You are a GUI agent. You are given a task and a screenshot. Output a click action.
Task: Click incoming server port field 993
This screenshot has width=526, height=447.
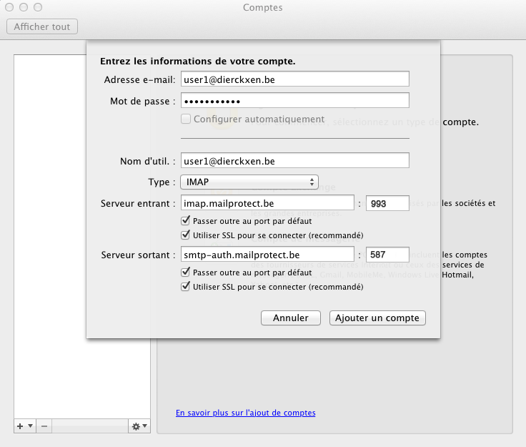click(387, 204)
